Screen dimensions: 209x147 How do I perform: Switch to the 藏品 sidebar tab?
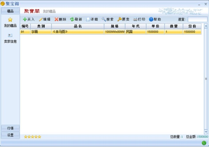(10, 11)
